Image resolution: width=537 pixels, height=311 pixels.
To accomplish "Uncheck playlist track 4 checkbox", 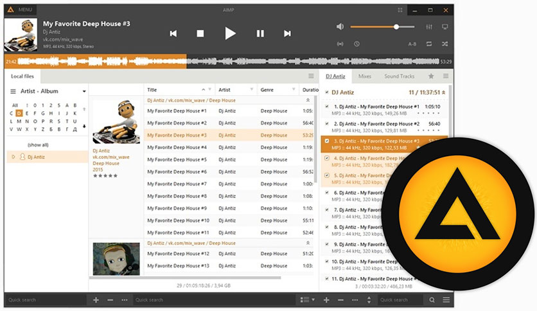I will click(327, 158).
